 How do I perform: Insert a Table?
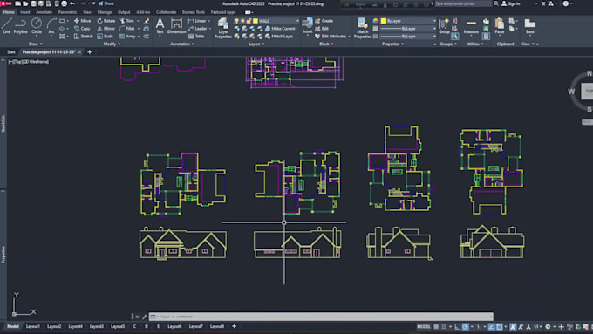196,37
